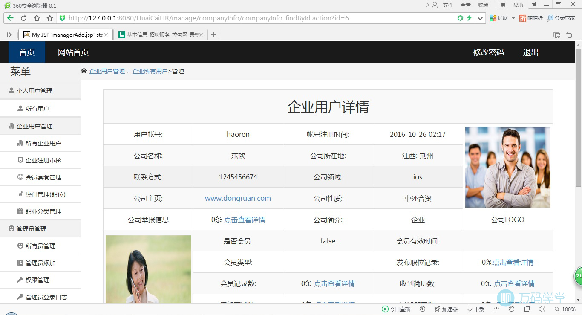Click the company LOGO photo thumbnail
This screenshot has height=315, width=582.
coord(508,167)
